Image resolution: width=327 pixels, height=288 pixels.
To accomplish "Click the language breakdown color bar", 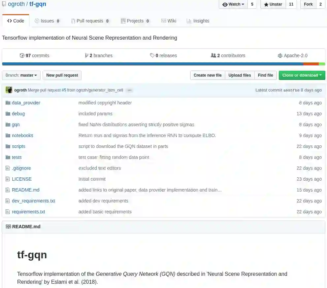I will (x=164, y=64).
